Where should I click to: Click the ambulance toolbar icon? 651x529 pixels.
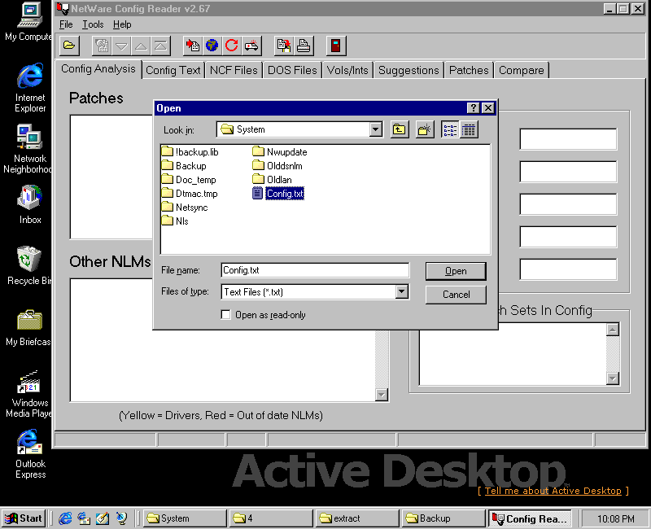point(251,46)
